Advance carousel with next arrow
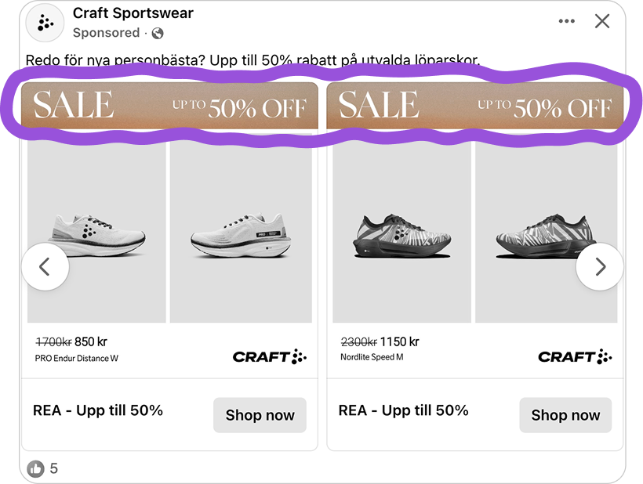Viewport: 643px width, 484px height. [600, 267]
